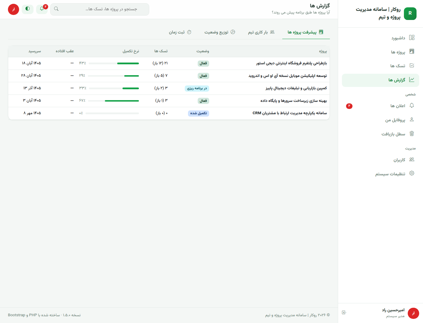Screen dimensions: 423x323
Task: Click the red user avatar in top bar
Action: tap(14, 9)
